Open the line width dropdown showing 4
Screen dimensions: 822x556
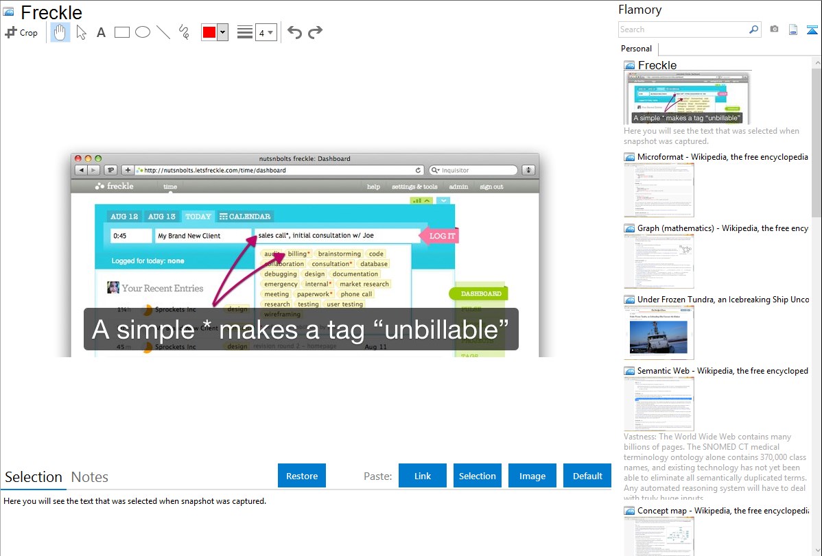266,32
